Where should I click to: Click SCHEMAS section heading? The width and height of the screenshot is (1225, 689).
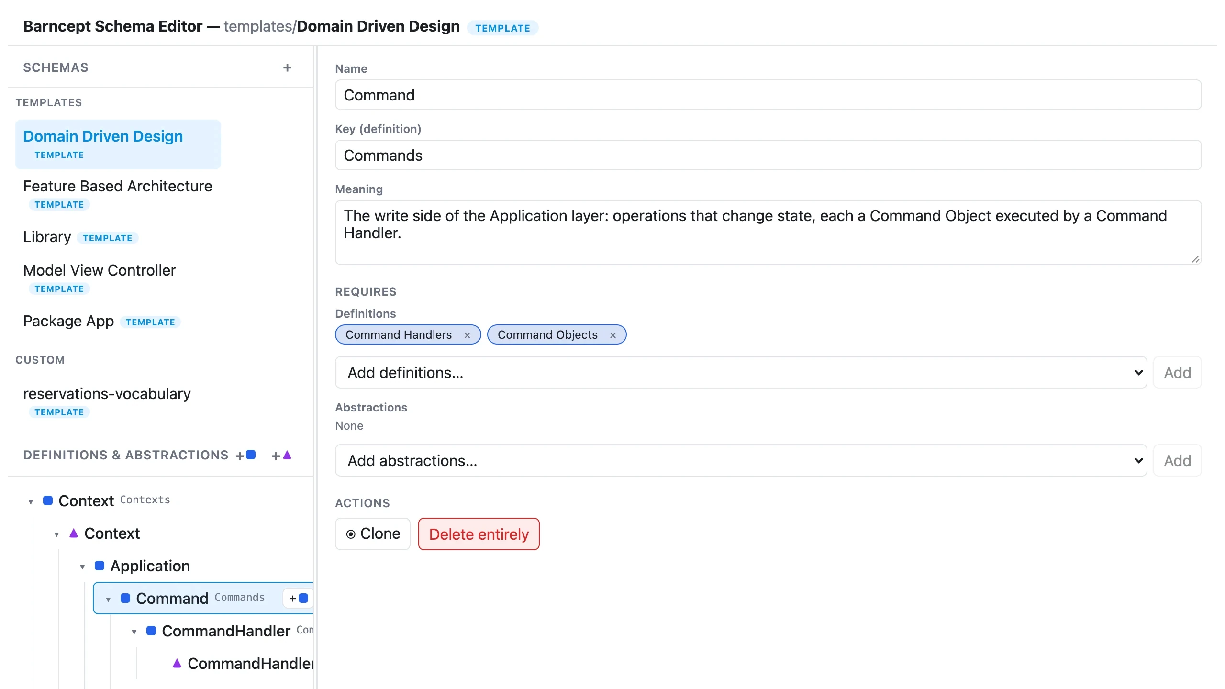tap(56, 67)
